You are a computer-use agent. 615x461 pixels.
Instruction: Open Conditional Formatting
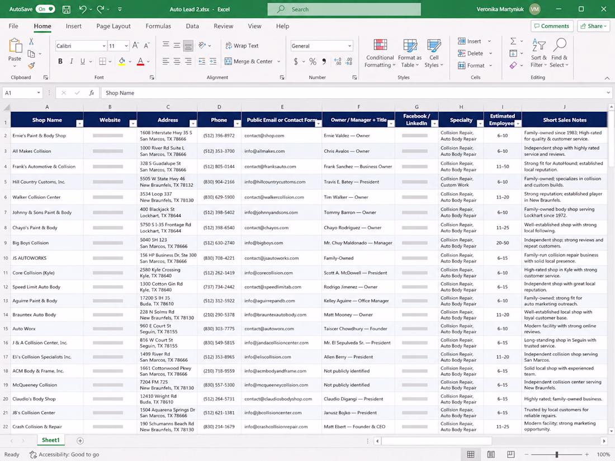point(380,53)
